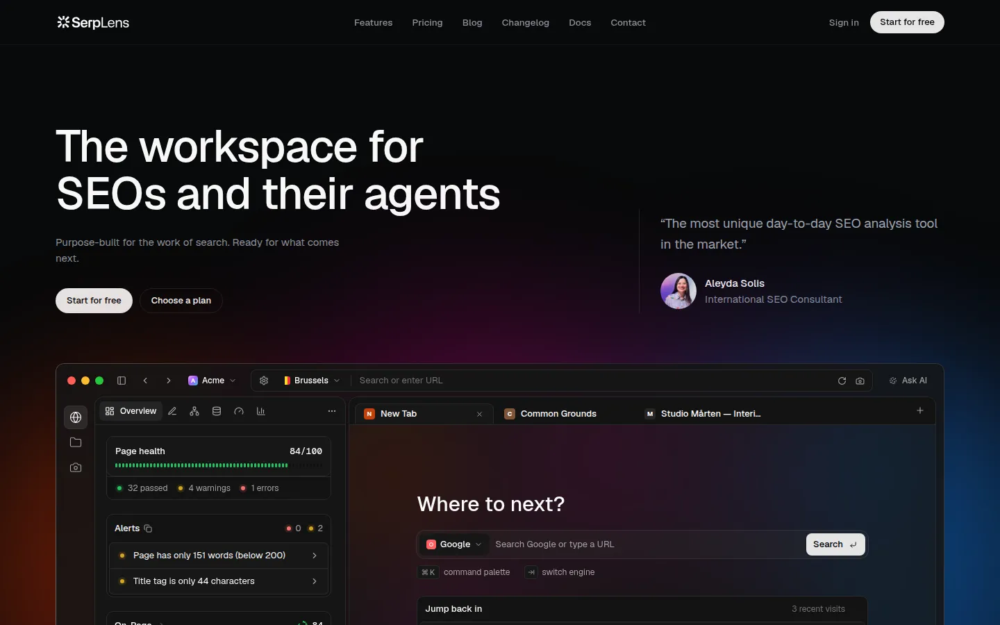Open the Brussels location dropdown
Viewport: 1000px width, 625px height.
click(312, 381)
